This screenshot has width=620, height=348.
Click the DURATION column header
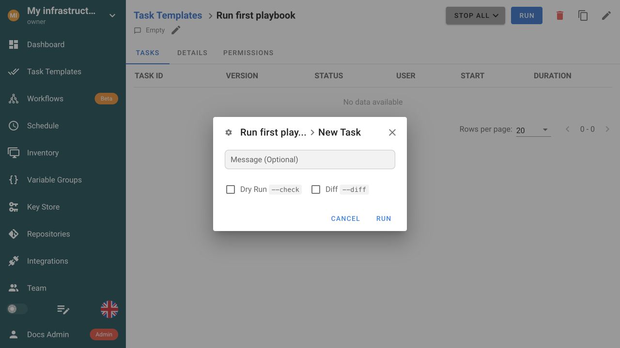coord(552,75)
